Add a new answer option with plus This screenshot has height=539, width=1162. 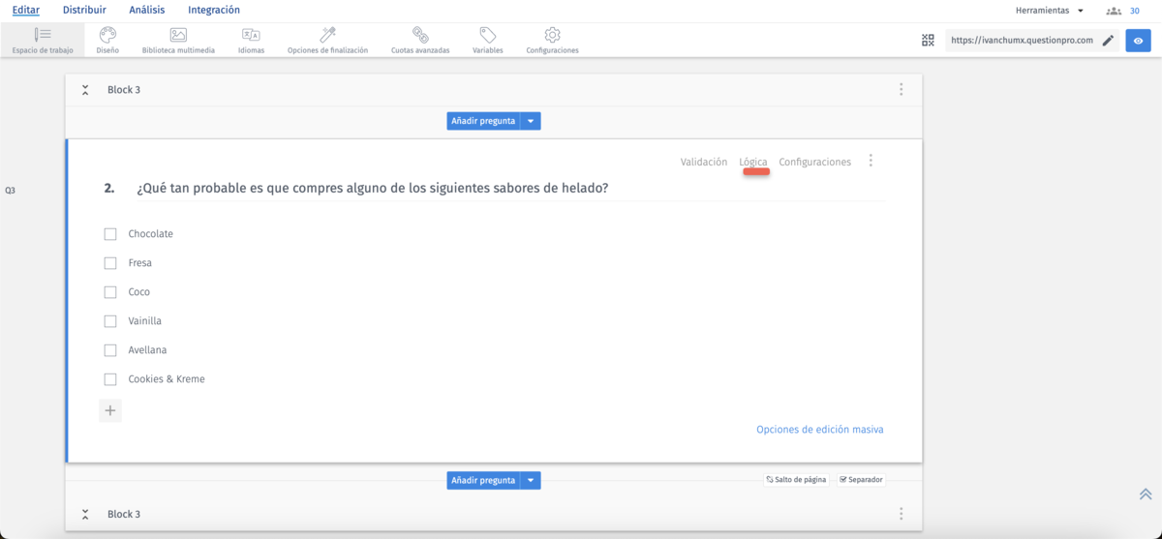[110, 410]
